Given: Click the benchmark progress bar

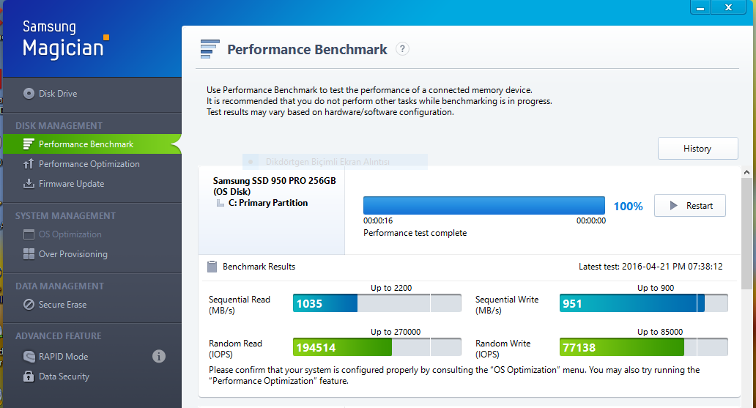Looking at the screenshot, I should point(483,205).
